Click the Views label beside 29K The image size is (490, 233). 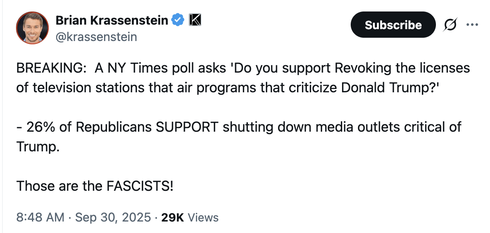(x=203, y=217)
